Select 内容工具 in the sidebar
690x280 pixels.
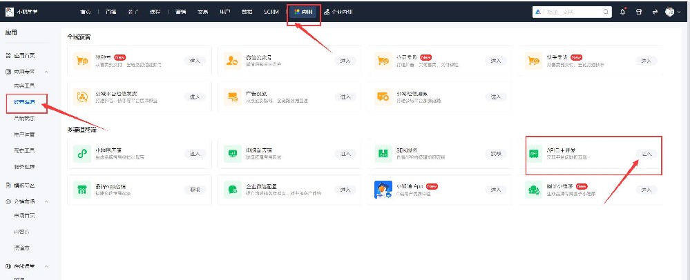pyautogui.click(x=24, y=86)
